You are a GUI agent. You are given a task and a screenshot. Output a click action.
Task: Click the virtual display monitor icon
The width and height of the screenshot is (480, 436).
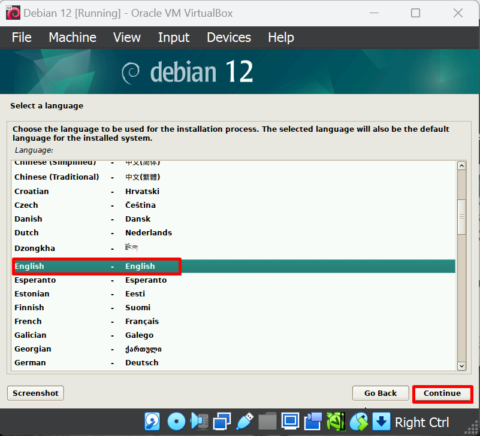tap(290, 421)
